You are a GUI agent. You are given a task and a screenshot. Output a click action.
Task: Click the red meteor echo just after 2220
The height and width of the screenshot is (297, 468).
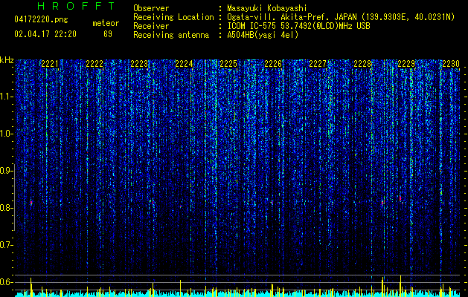[31, 203]
